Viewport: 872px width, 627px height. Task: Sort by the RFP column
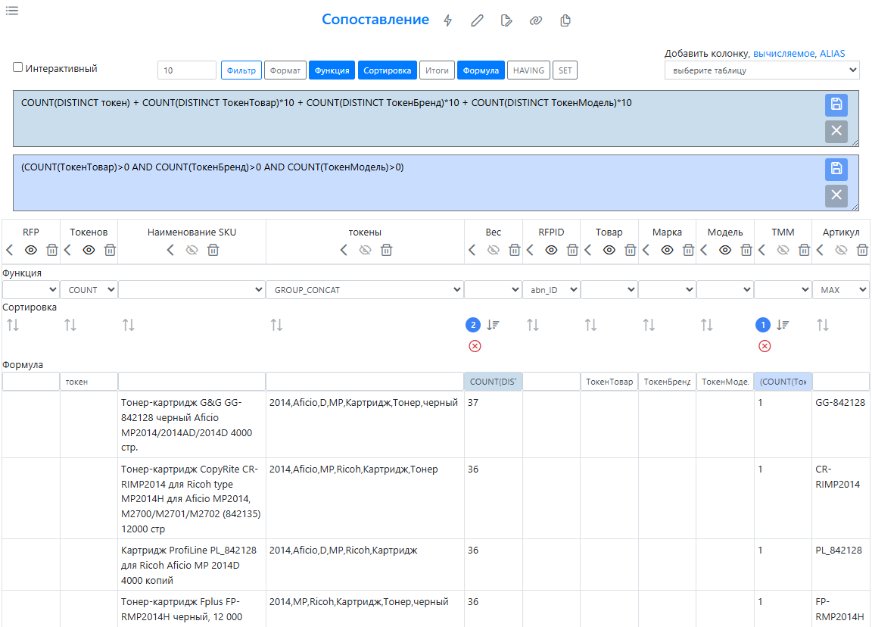(x=13, y=325)
